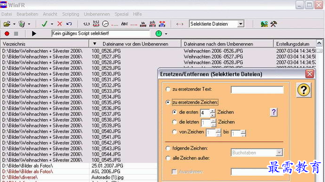Click the recycle bin toolbar icon
325x182 pixels.
click(x=22, y=24)
